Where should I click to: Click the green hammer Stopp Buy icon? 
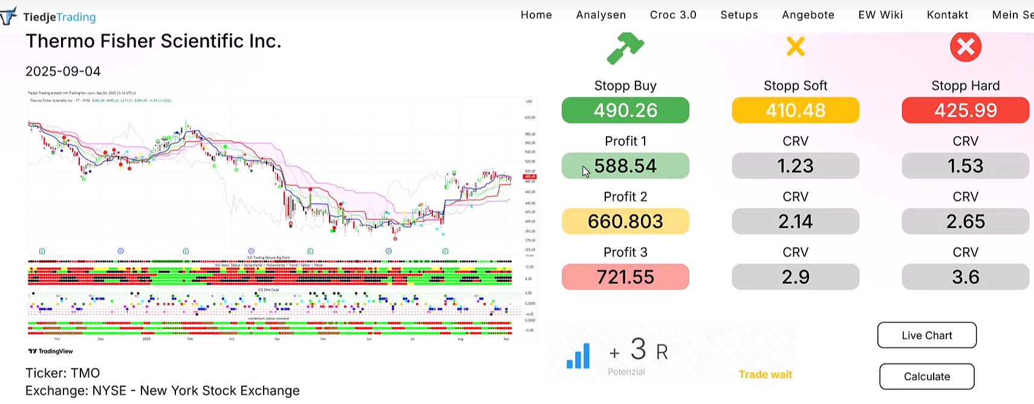pos(625,48)
